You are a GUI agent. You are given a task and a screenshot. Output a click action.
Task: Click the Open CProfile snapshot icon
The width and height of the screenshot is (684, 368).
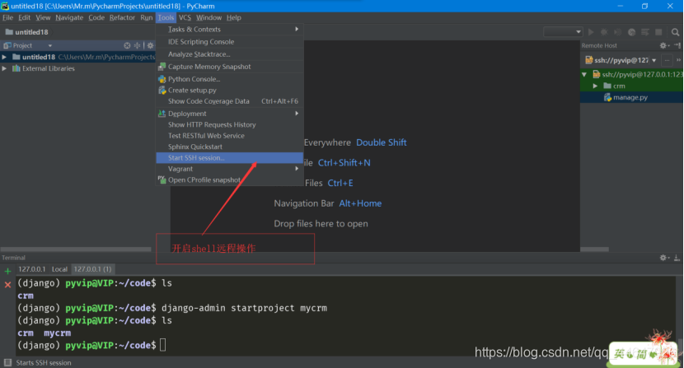pos(162,179)
